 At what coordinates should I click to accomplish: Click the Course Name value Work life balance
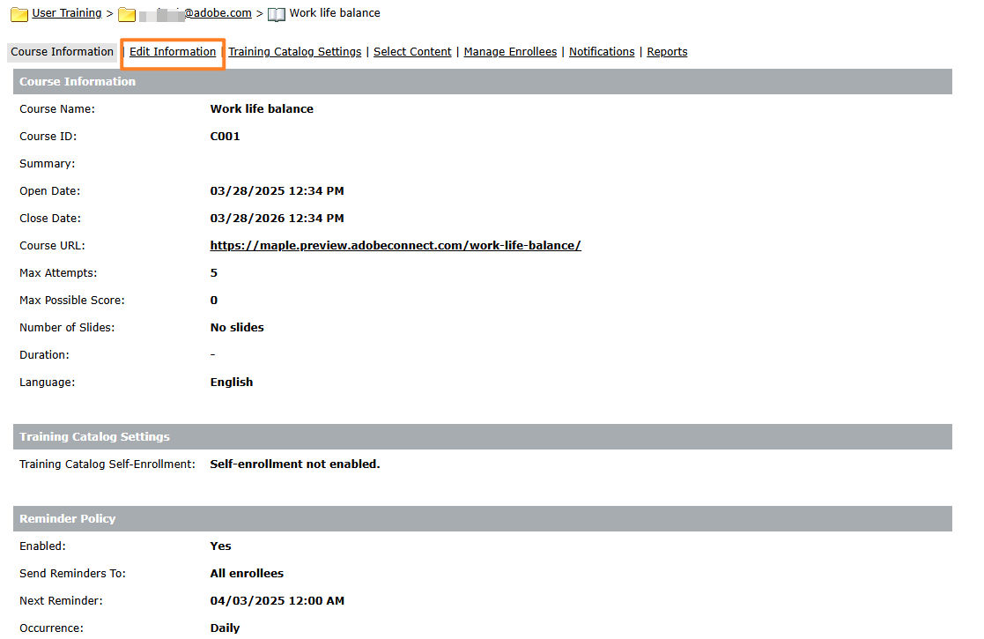(262, 108)
